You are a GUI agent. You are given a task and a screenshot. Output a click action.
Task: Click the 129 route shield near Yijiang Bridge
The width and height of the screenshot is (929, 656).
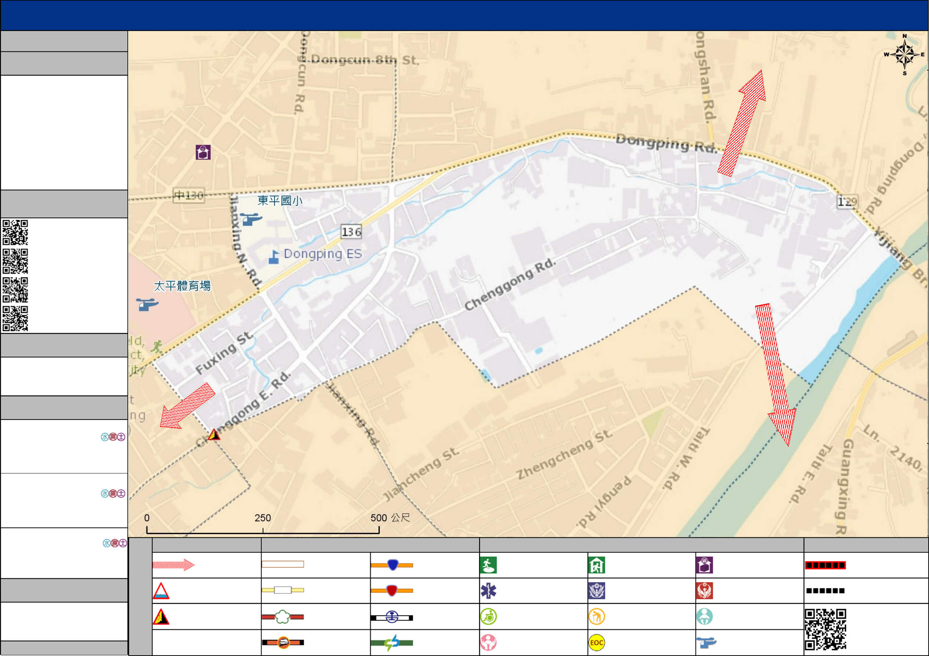pos(847,201)
